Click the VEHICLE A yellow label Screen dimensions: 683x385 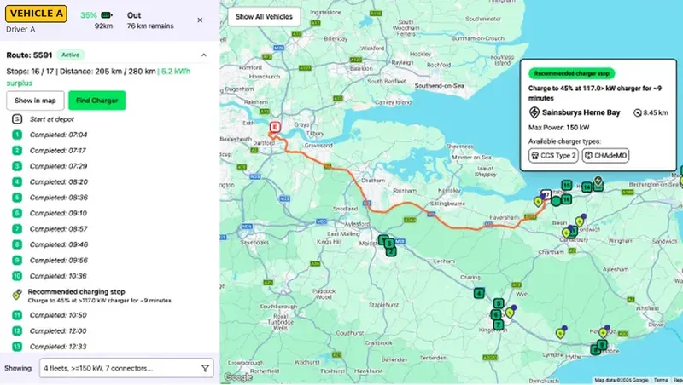click(36, 14)
